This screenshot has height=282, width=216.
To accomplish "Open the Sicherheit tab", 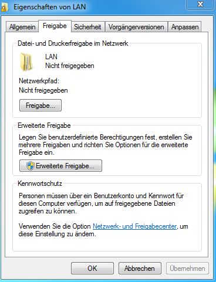I will tap(87, 27).
